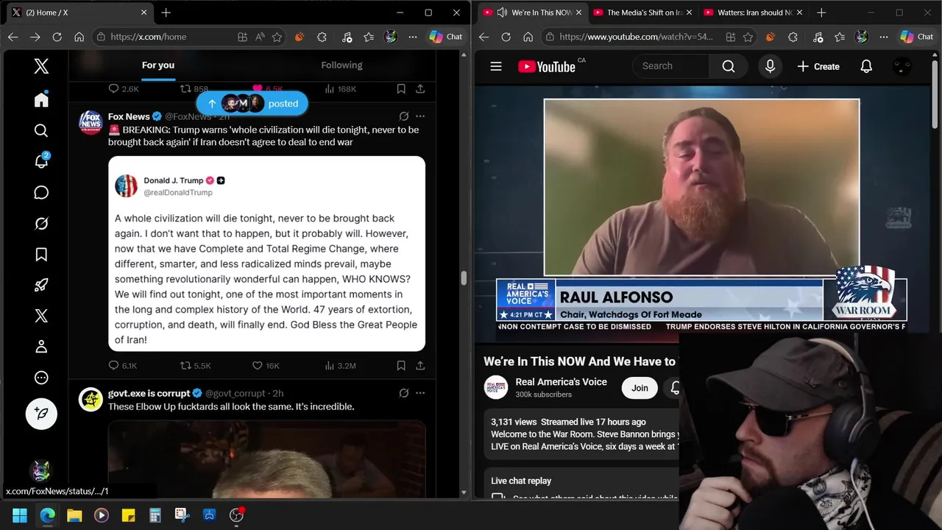Open X Premium logo in lower sidebar
Screen dimensions: 942x530
41,316
